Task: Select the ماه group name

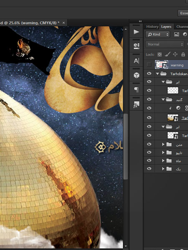Action: click(178, 161)
